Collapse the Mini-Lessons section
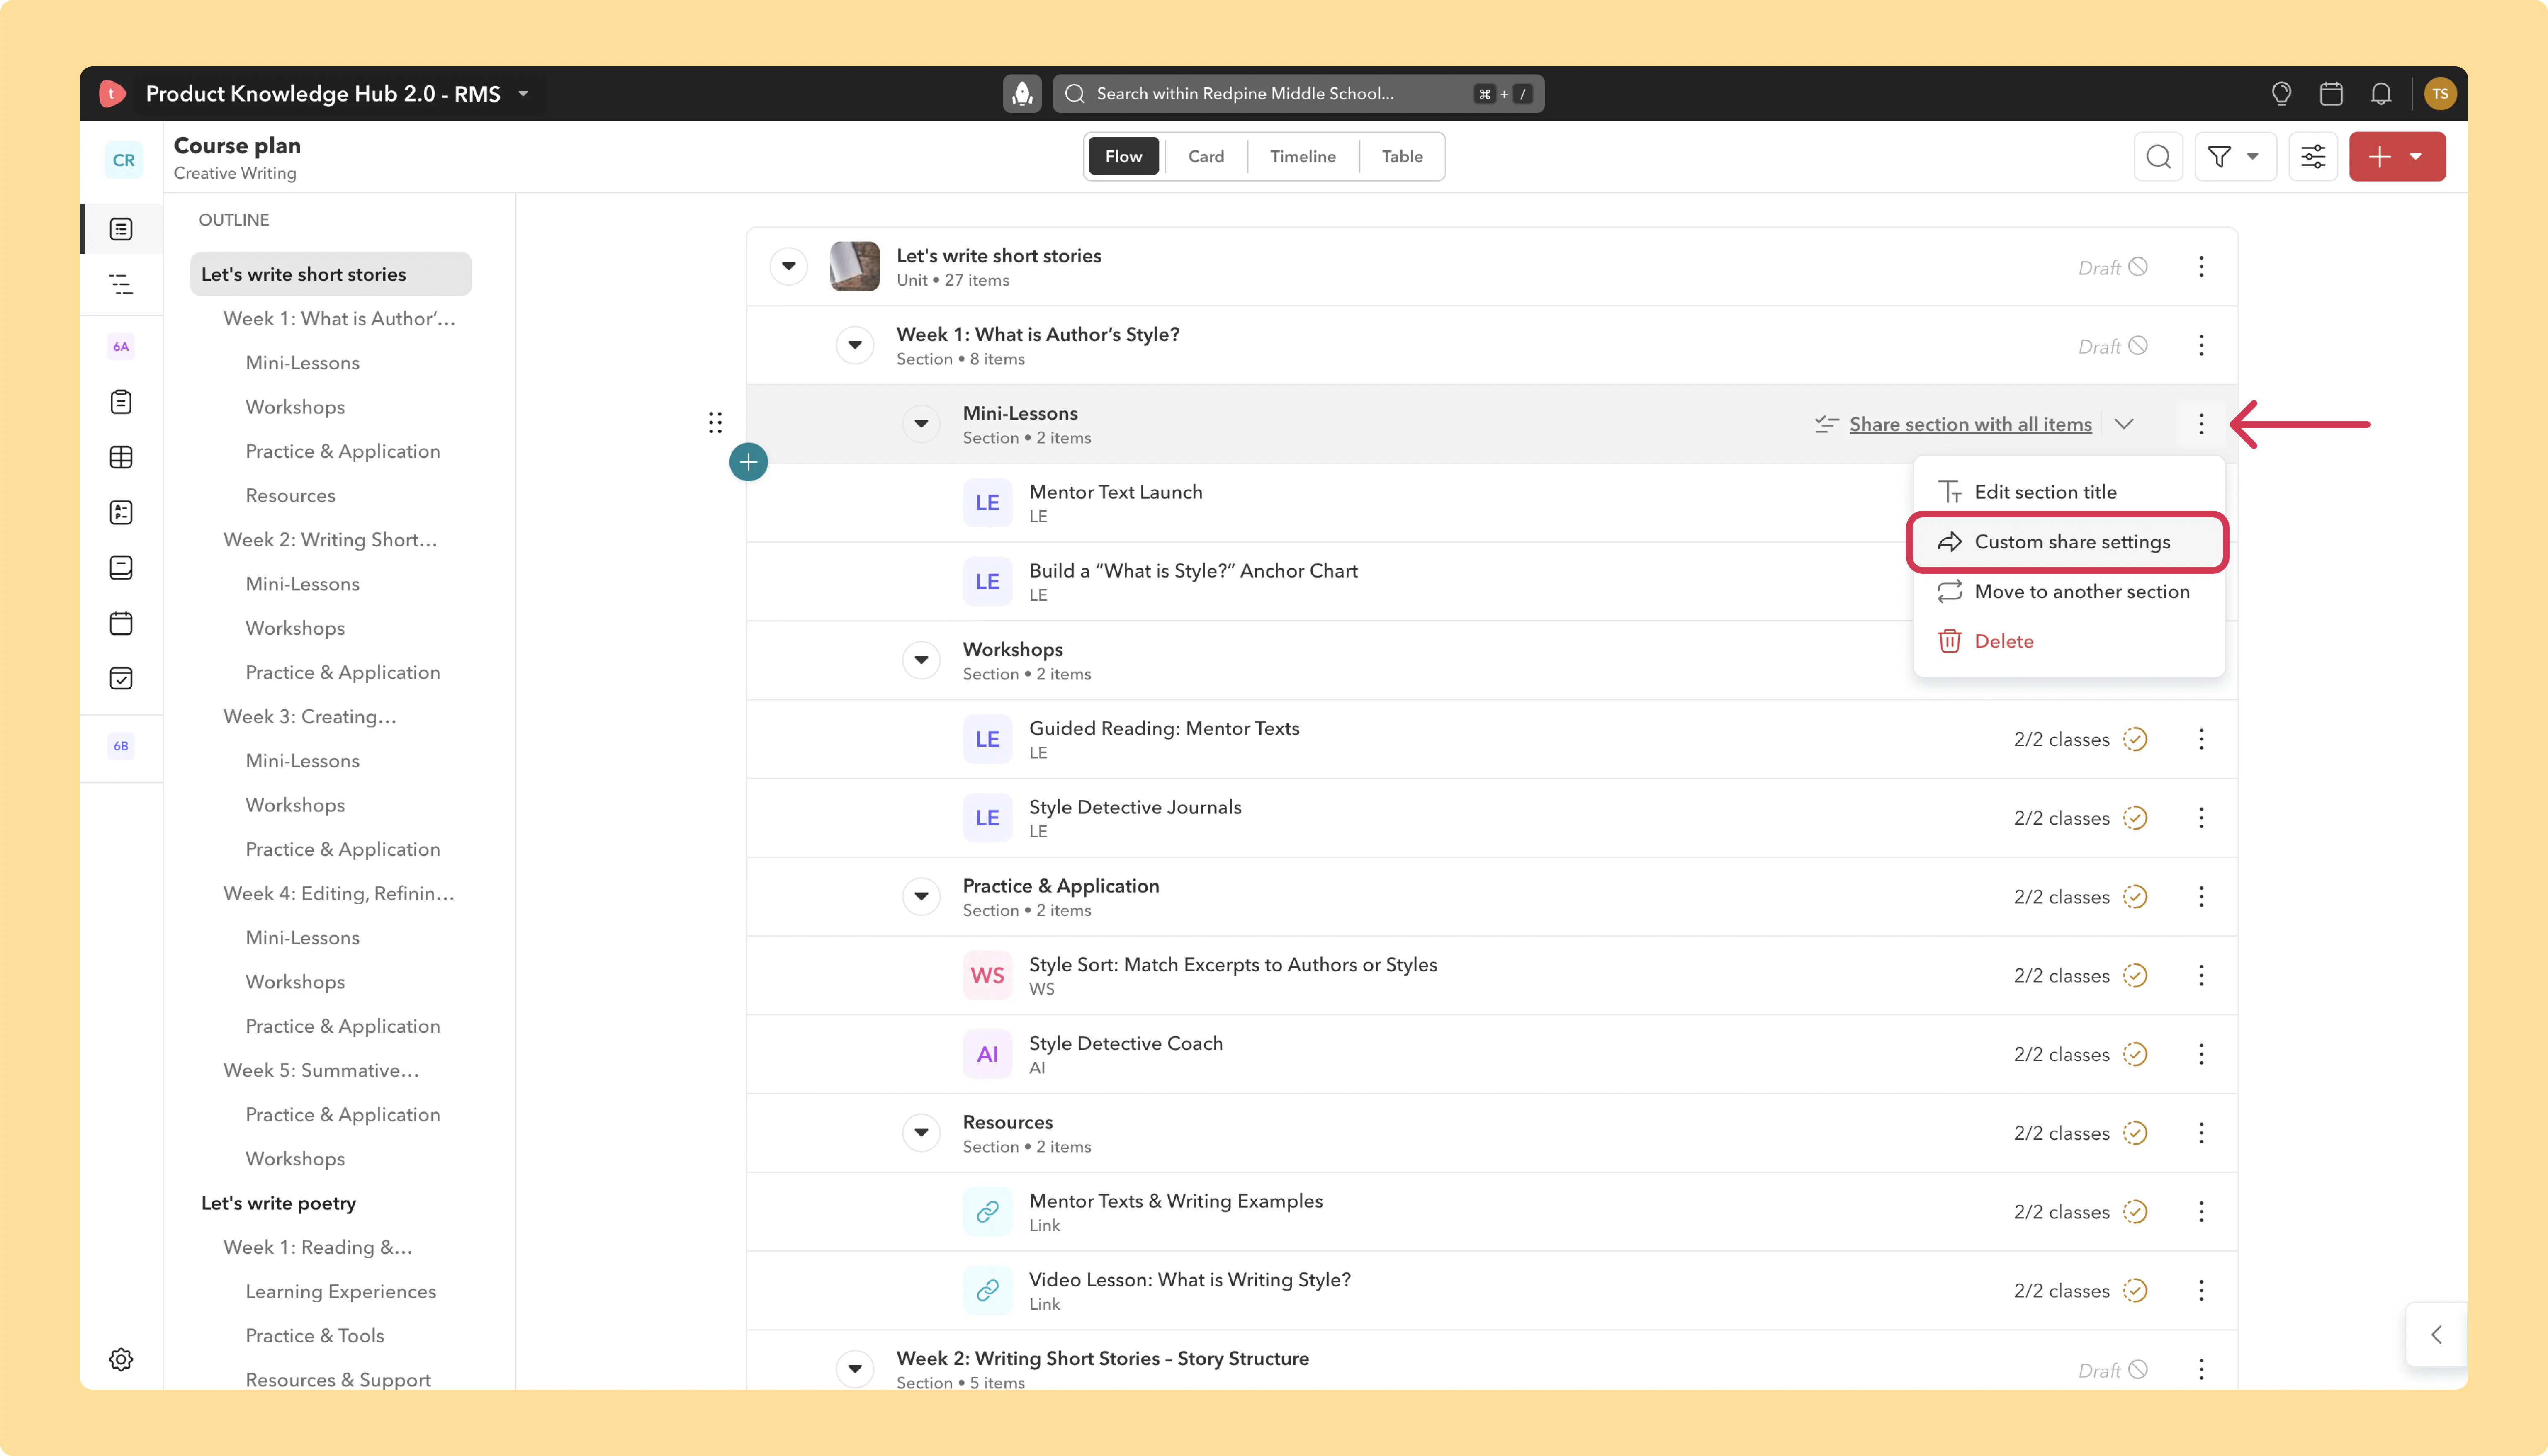 click(x=921, y=424)
